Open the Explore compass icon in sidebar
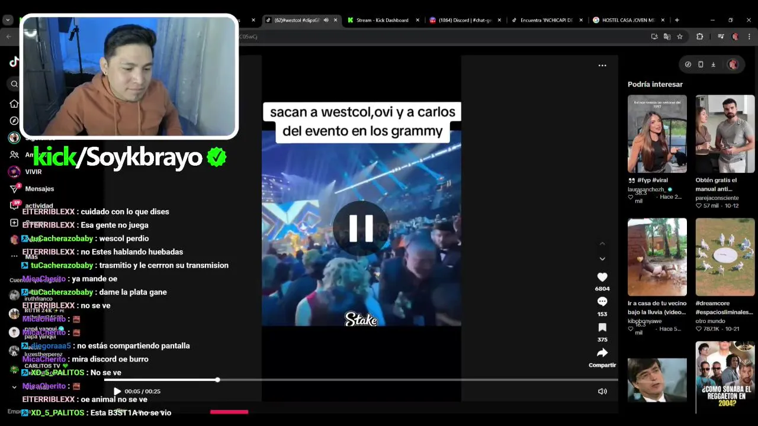The image size is (758, 426). [14, 121]
